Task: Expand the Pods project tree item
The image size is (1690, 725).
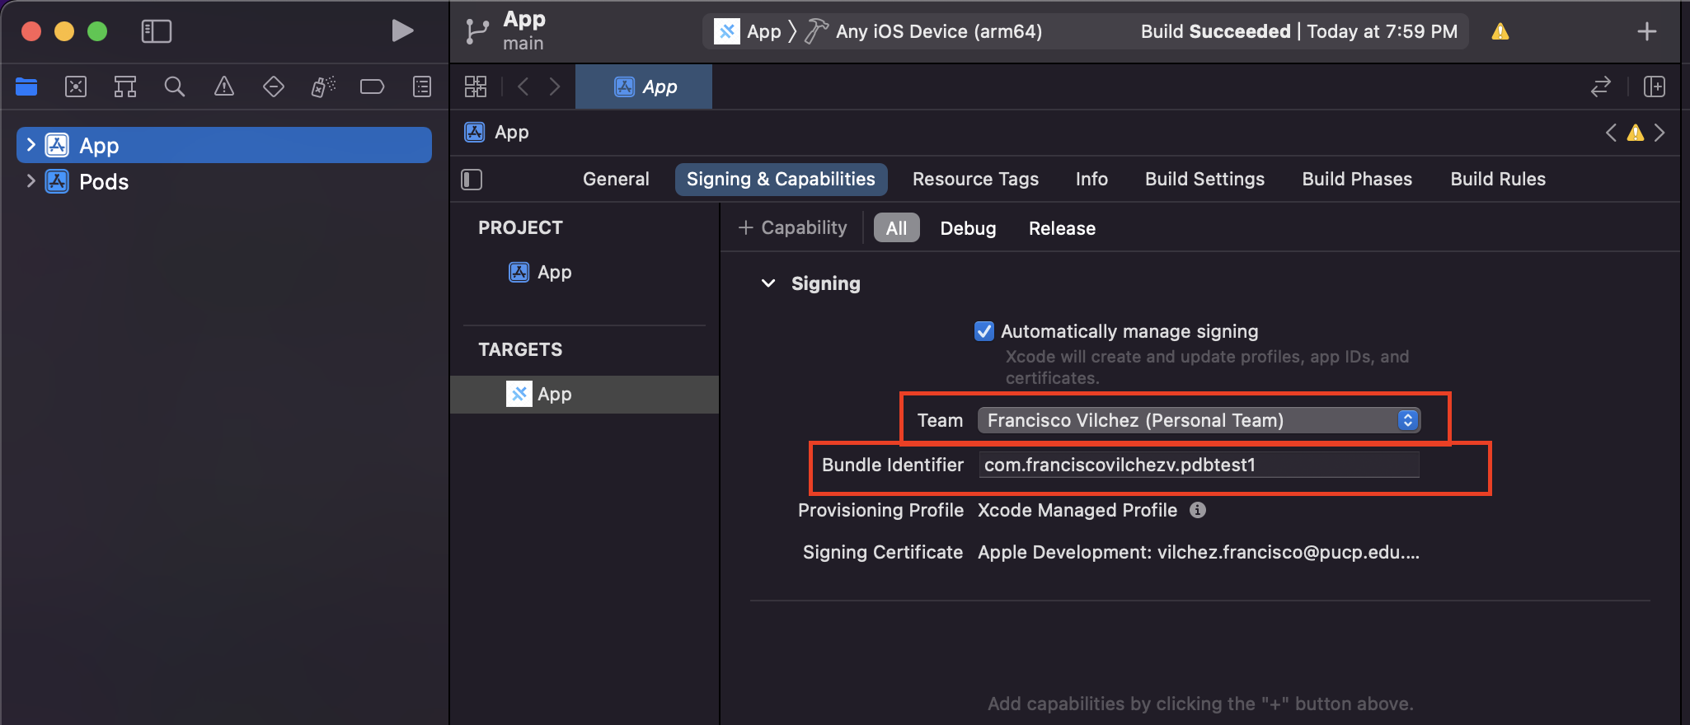Action: [31, 181]
